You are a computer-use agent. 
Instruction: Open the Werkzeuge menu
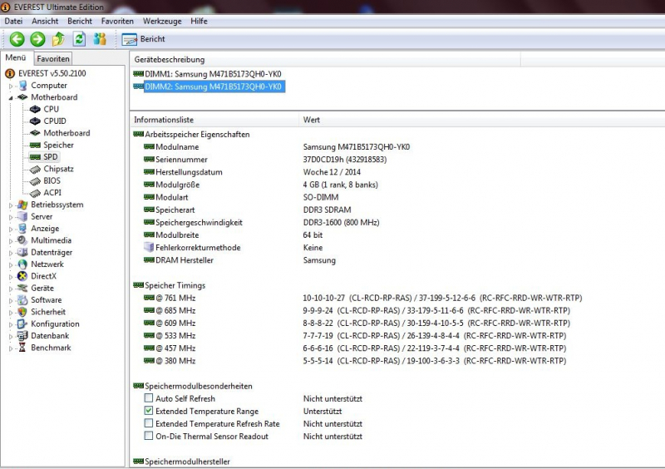pos(162,21)
